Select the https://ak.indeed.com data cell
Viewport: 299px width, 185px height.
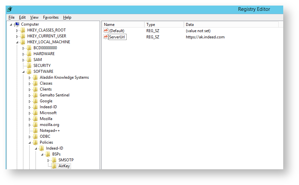click(x=205, y=37)
